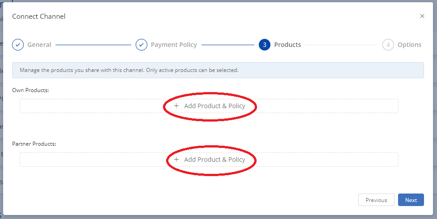Screen dimensions: 437x219
Task: Click the plus icon under Own Products
Action: pos(176,106)
